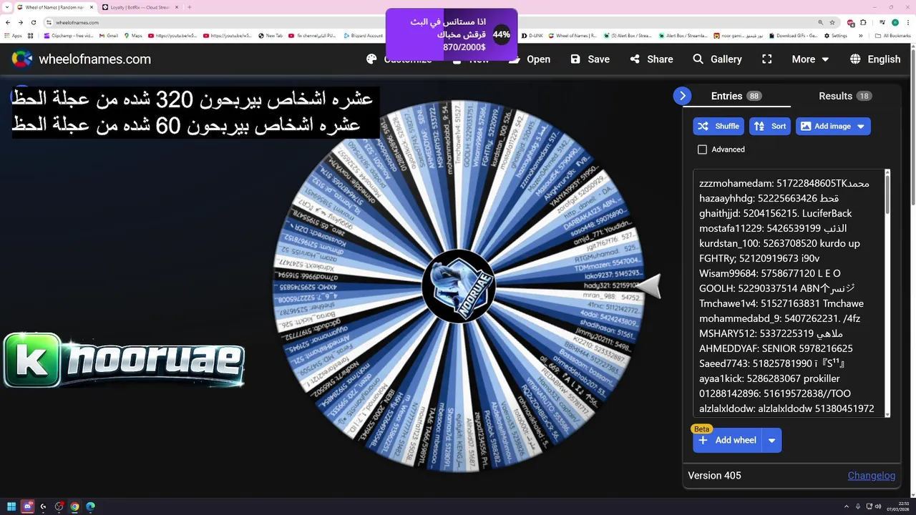Close the Wheel of Names browser tab
The width and height of the screenshot is (916, 515).
coord(91,7)
